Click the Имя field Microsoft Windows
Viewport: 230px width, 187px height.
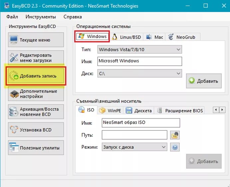pyautogui.click(x=140, y=61)
